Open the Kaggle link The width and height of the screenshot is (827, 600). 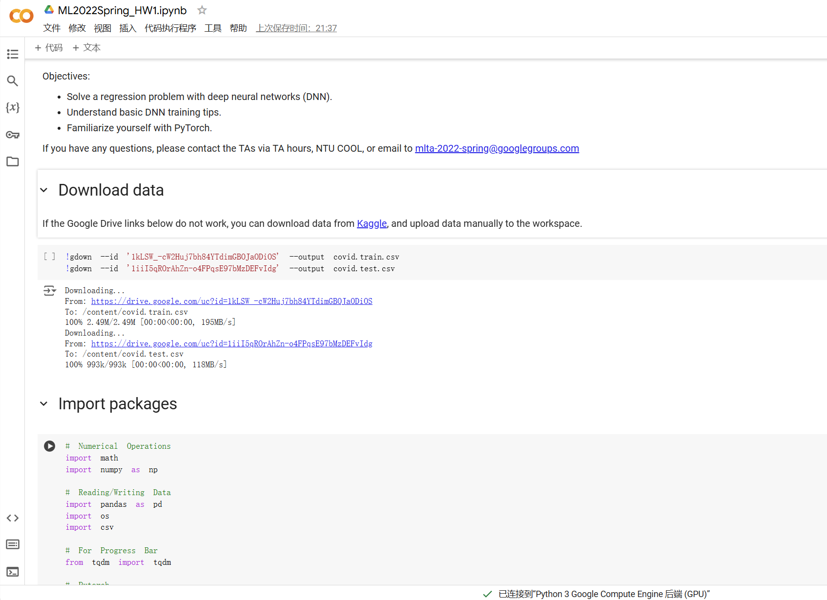[x=372, y=223]
